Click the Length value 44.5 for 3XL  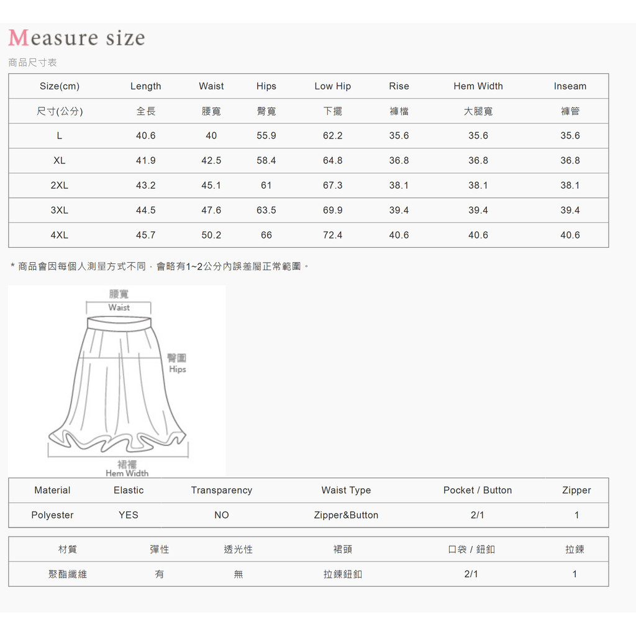(145, 210)
